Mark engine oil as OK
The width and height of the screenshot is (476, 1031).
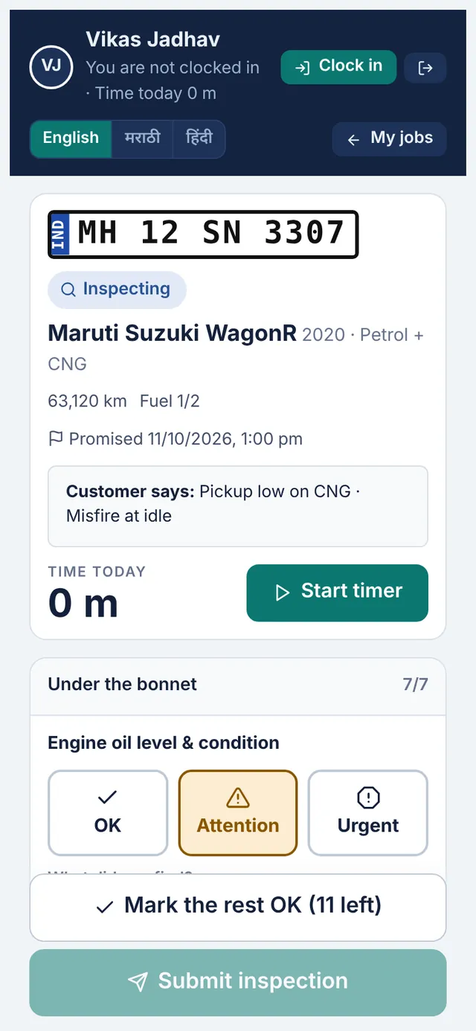point(108,812)
